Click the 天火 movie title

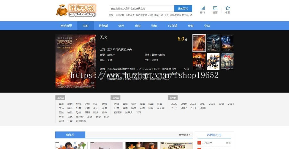click(x=103, y=37)
